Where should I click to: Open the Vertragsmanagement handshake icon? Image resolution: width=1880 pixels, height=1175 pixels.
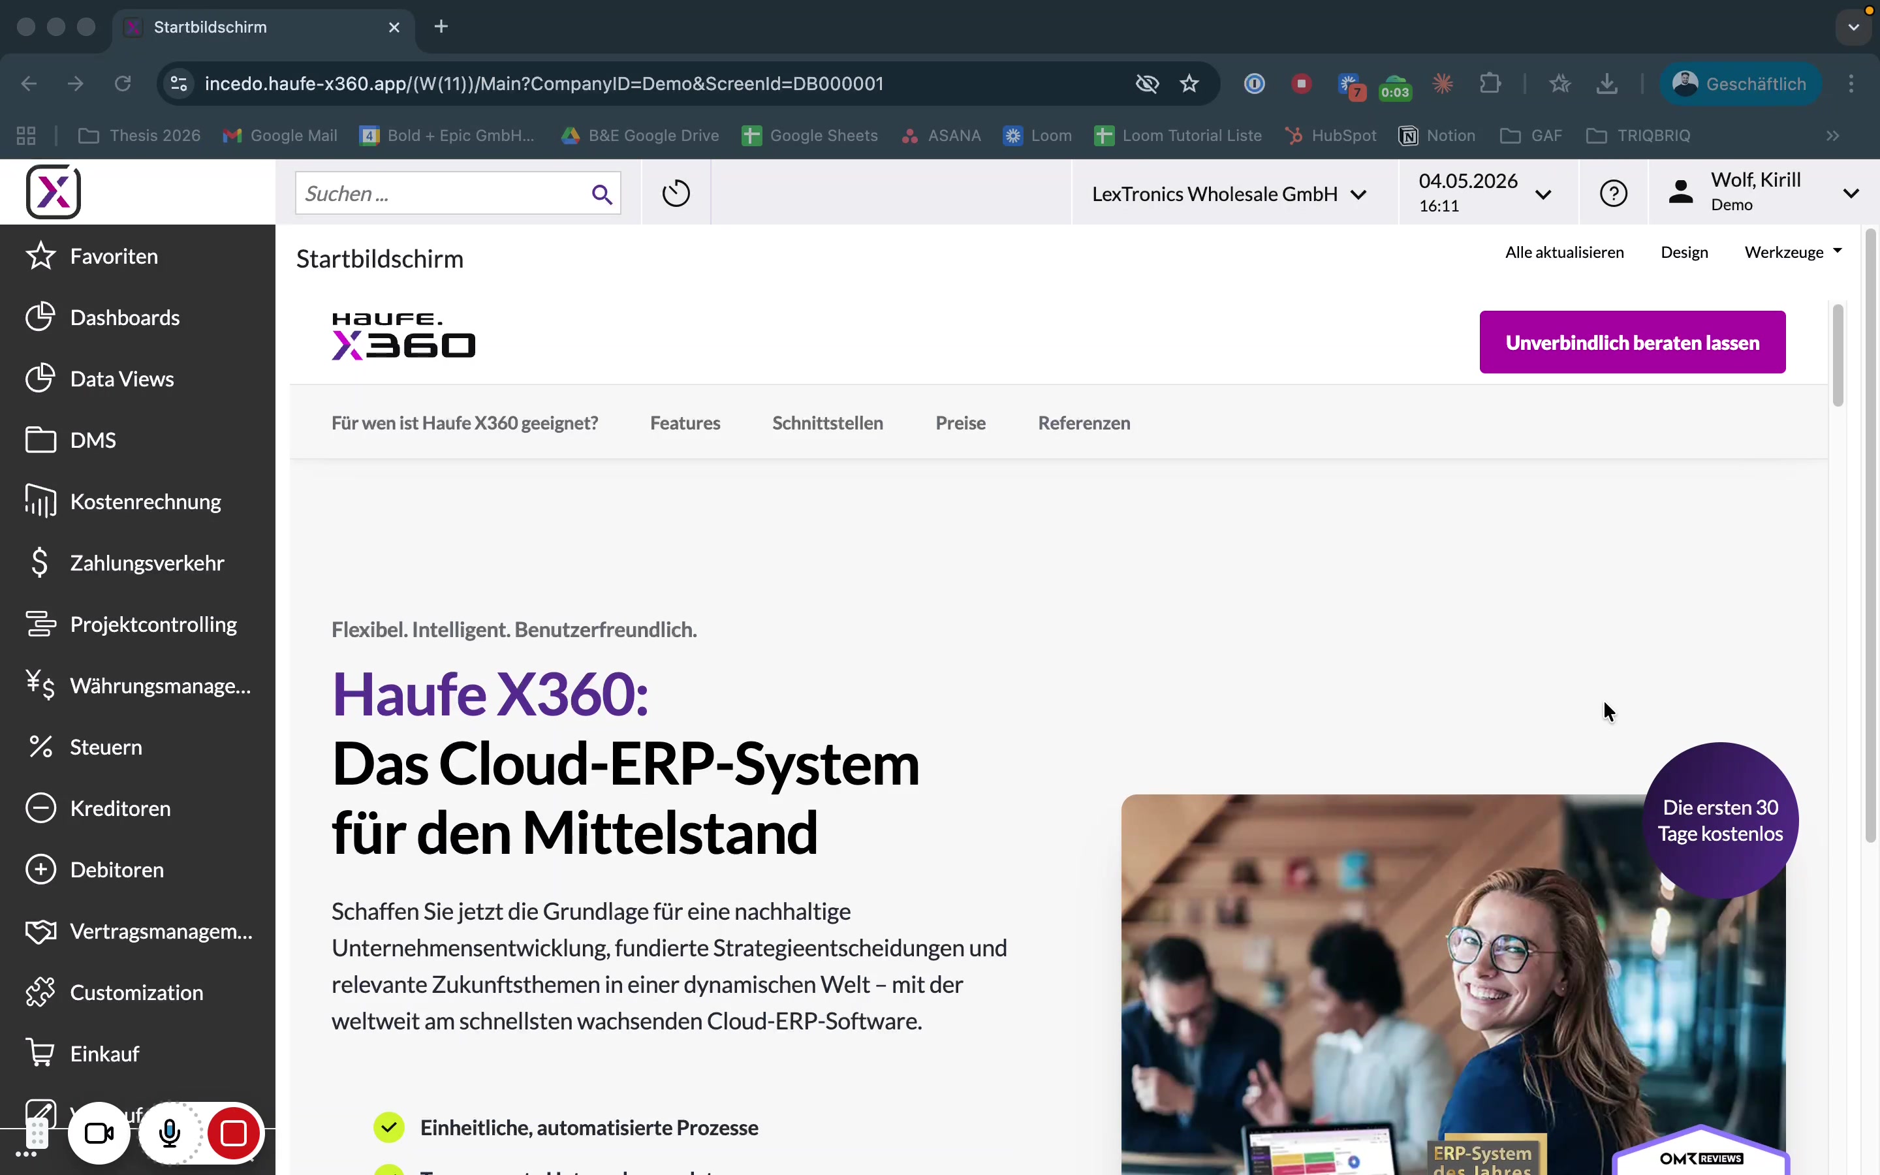[40, 931]
